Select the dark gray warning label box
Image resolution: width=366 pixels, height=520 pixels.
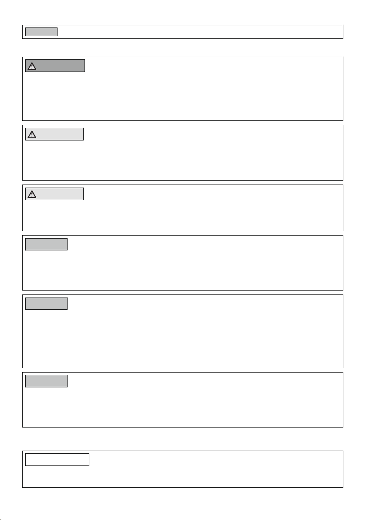click(x=55, y=66)
